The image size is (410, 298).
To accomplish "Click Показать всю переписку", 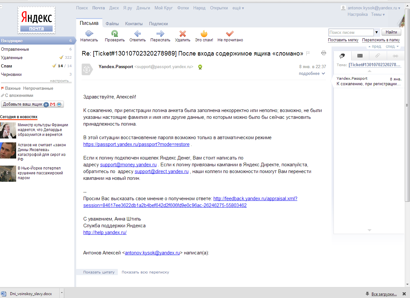I will [145, 272].
